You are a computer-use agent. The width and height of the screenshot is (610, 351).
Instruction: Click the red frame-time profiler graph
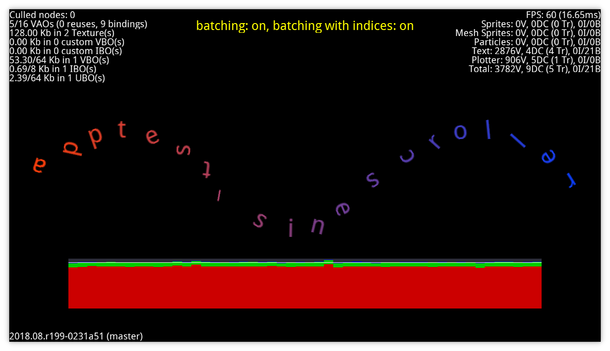click(x=305, y=284)
